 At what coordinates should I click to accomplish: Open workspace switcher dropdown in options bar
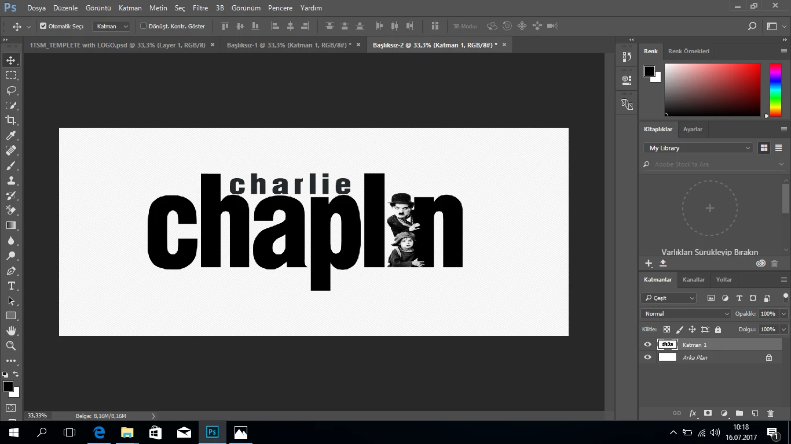click(x=775, y=26)
